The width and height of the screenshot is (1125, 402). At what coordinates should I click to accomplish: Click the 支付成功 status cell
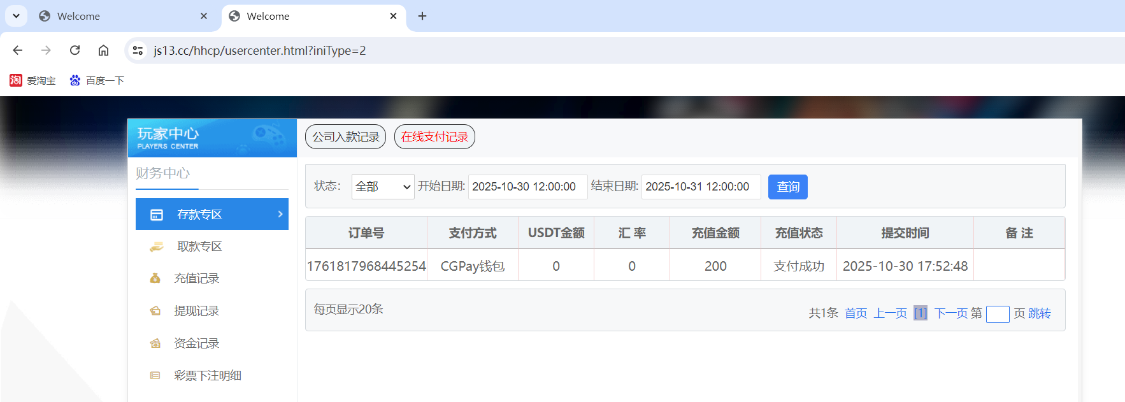click(799, 266)
